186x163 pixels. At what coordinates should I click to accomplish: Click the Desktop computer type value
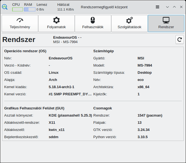(145, 72)
